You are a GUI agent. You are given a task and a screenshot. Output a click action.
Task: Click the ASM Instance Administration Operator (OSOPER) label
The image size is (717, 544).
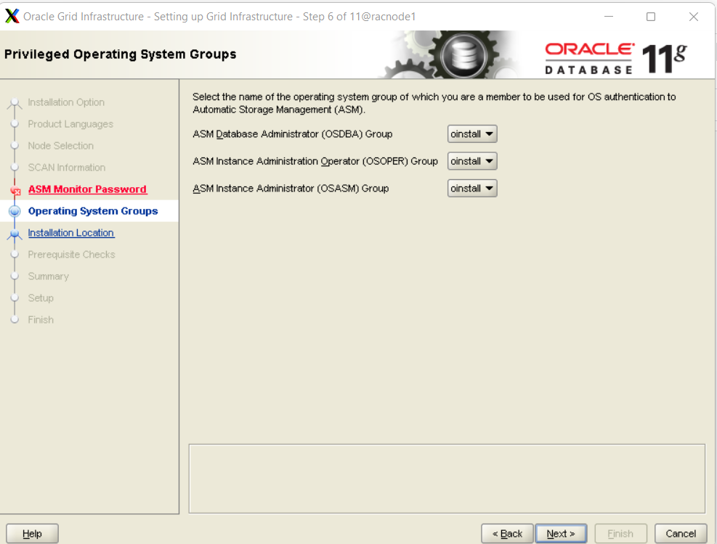(315, 161)
